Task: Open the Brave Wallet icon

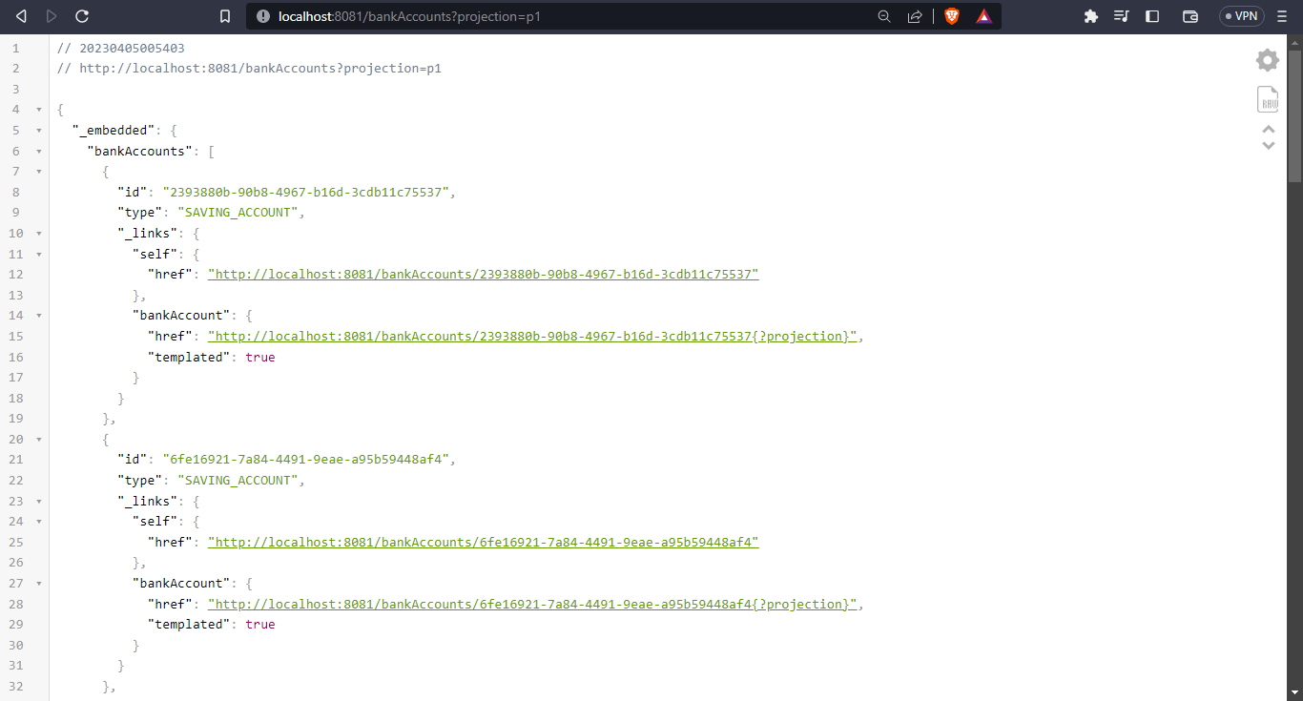Action: pos(1189,15)
